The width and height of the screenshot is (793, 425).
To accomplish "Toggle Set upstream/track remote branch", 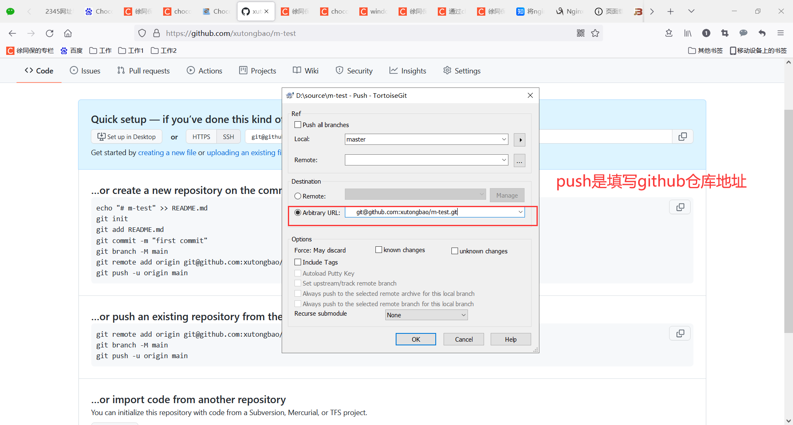I will point(298,283).
